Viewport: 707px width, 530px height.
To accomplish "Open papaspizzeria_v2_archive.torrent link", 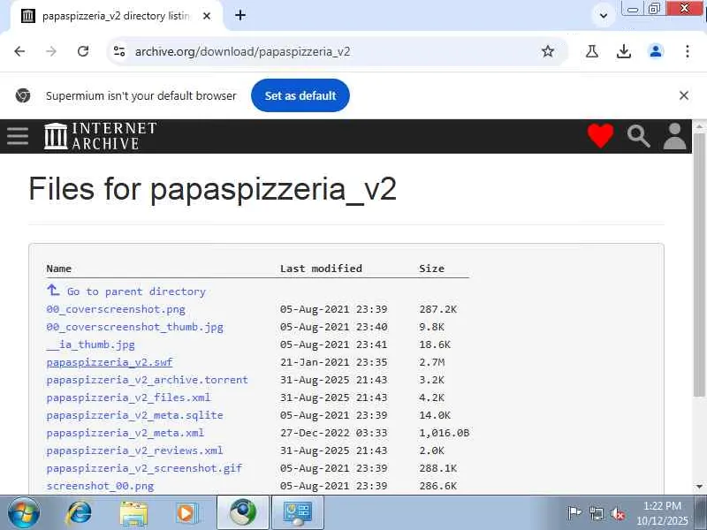I will 147,380.
